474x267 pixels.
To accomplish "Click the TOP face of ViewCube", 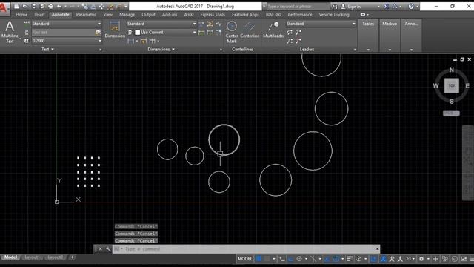I will 452,86.
